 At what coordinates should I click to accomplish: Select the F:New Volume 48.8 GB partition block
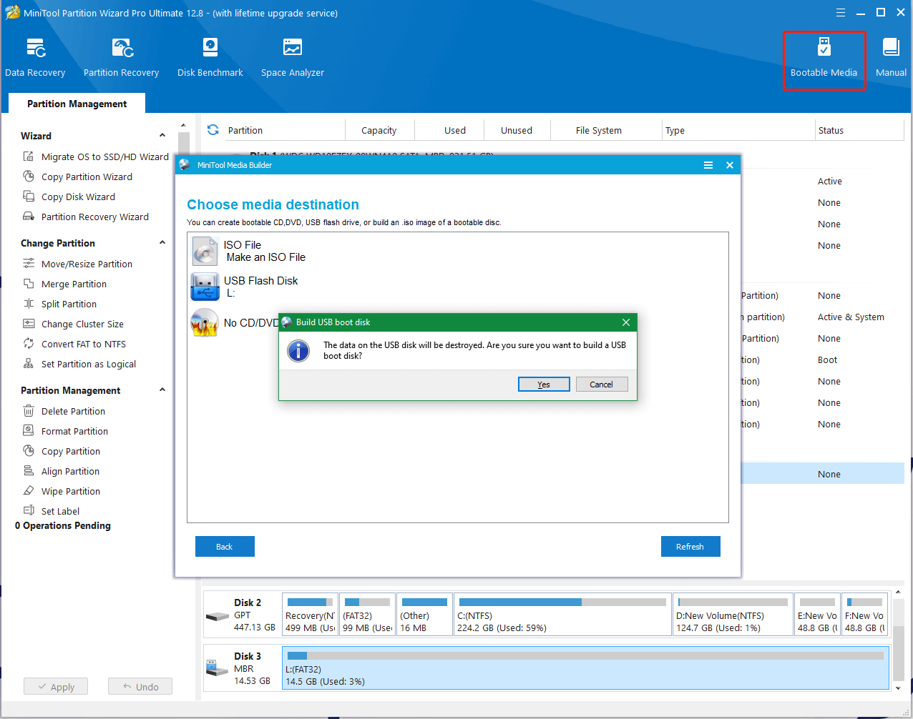[864, 614]
